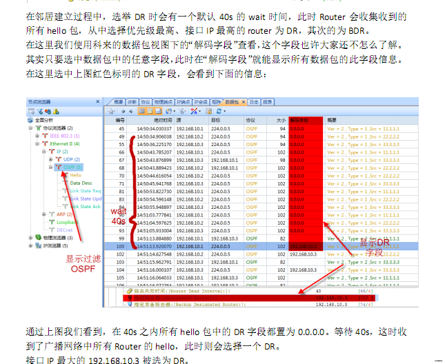445x364 pixels.
Task: Click the yellow warning icon in node browser toolbar
Action: coord(56,112)
